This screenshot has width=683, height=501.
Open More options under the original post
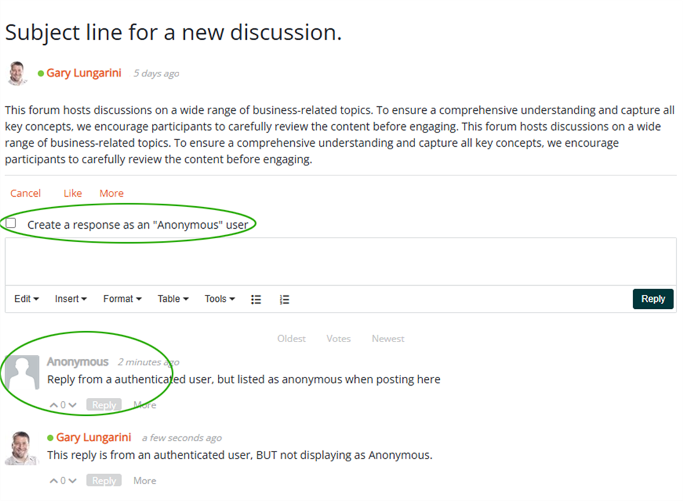(111, 193)
